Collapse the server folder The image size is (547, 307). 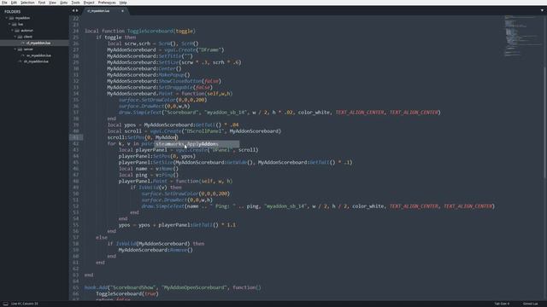pyautogui.click(x=15, y=49)
